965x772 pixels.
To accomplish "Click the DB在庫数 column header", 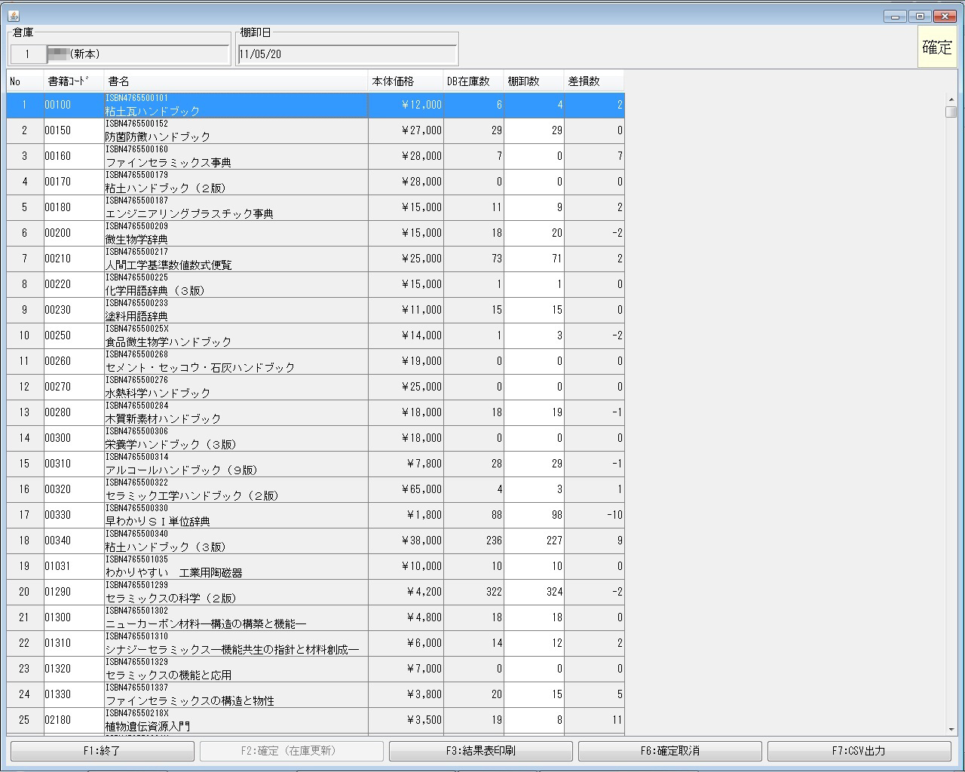I will point(473,81).
